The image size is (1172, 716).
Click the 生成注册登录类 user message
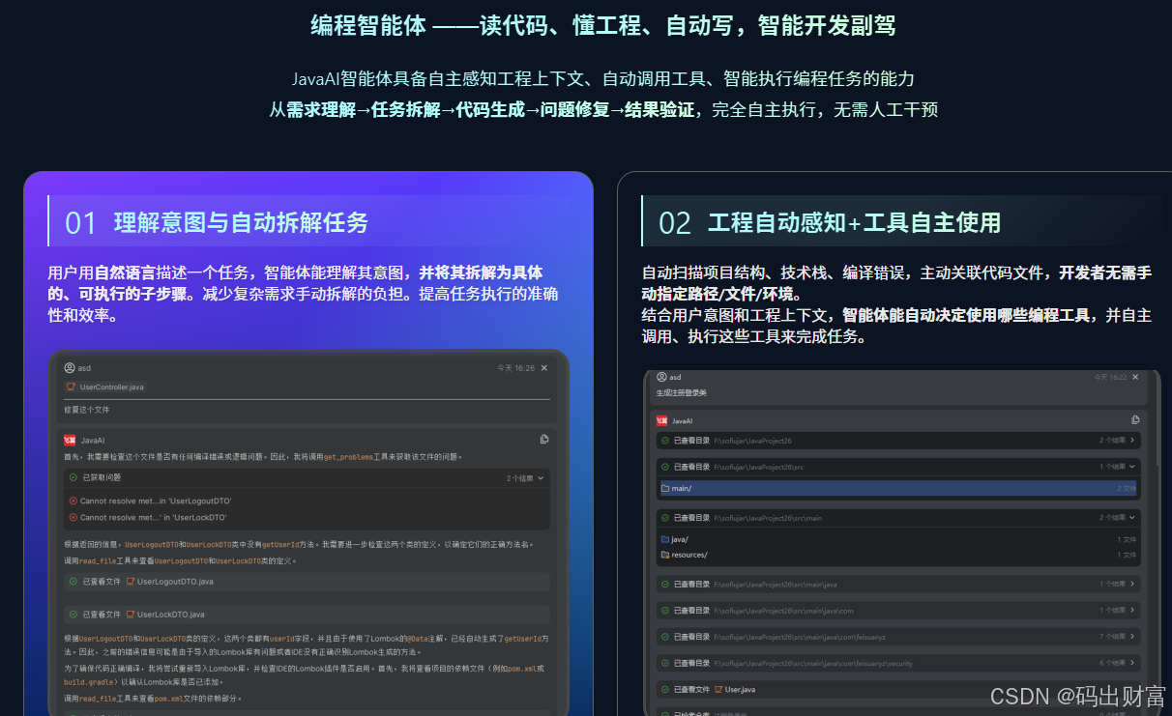[x=681, y=393]
